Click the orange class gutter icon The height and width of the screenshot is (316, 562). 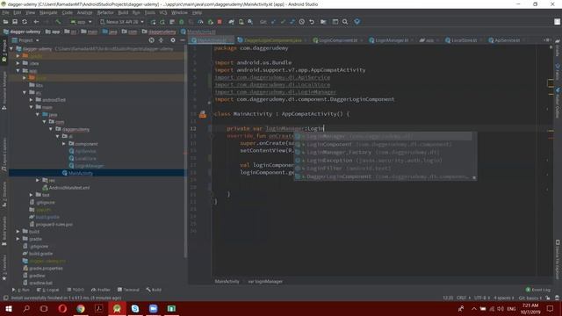[x=203, y=114]
